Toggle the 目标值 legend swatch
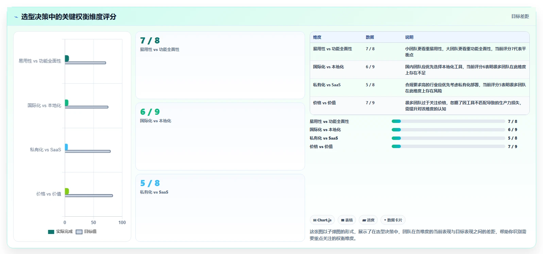543x254 pixels. pos(79,232)
